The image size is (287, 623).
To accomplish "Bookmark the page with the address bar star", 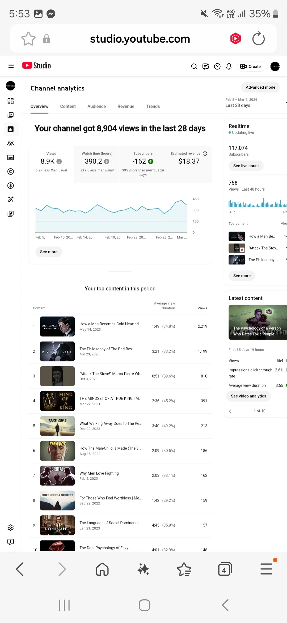I will coord(28,39).
